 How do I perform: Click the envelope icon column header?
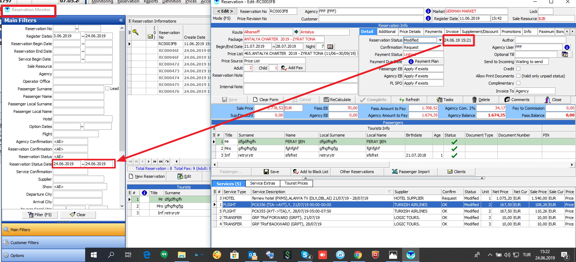click(151, 37)
